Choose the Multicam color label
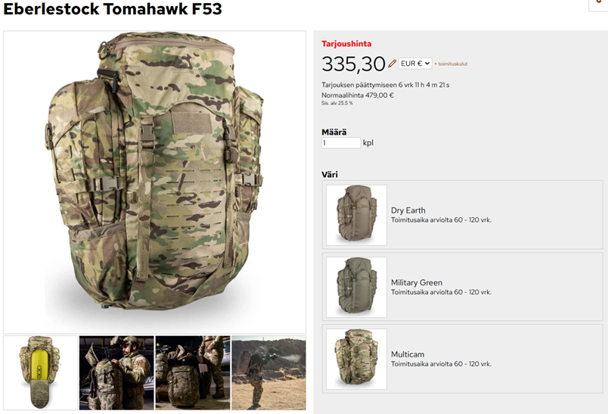The height and width of the screenshot is (414, 608). (408, 354)
